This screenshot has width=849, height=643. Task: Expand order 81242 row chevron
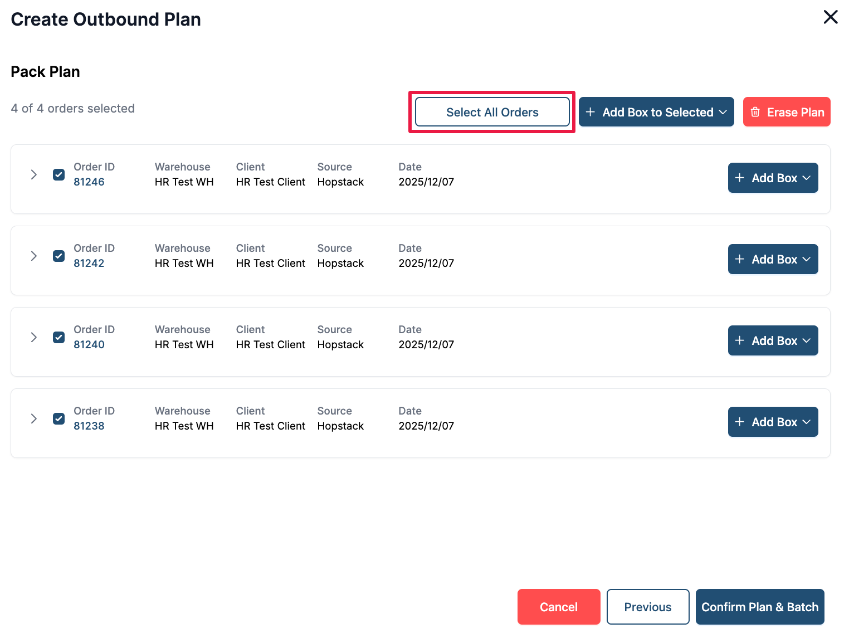coord(34,256)
